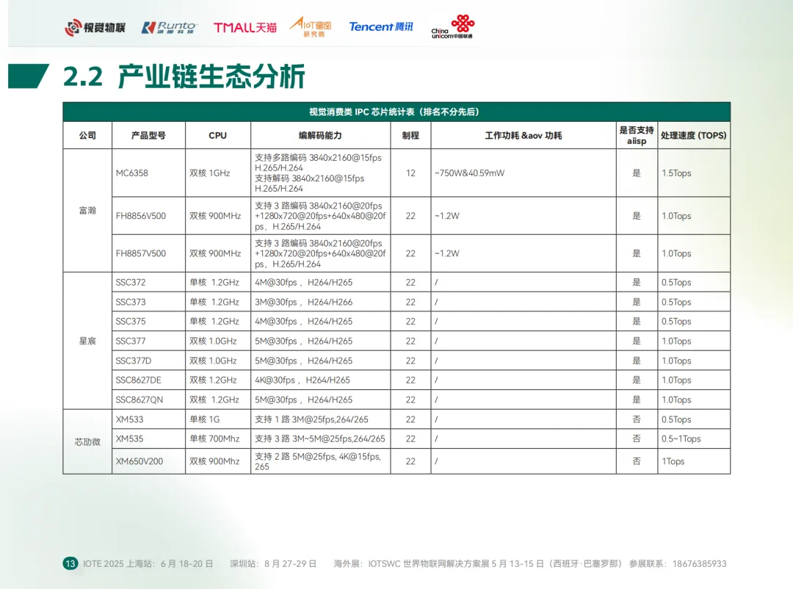
Task: Click the 公司 column header
Action: tap(87, 136)
